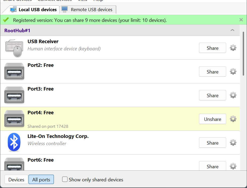This screenshot has width=247, height=188.
Task: Unshare the Port4 device
Action: click(212, 119)
